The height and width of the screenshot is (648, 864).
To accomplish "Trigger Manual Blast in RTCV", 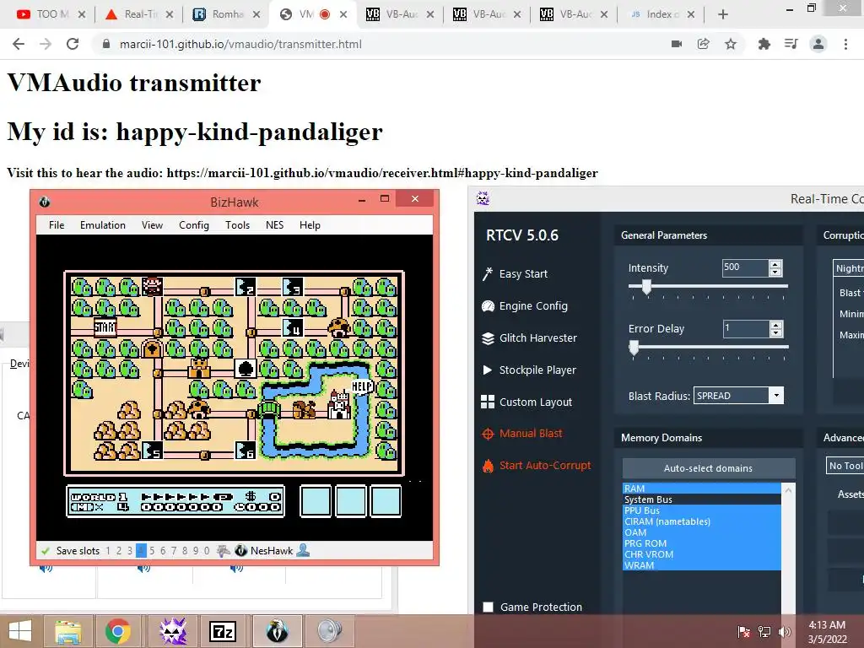I will pos(521,434).
